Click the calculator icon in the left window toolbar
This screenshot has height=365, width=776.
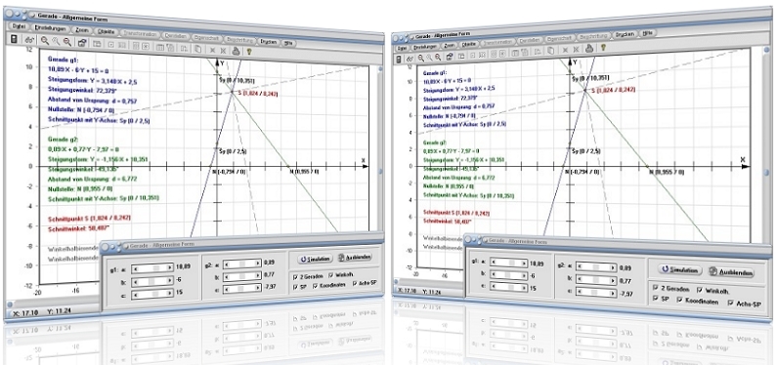14,39
